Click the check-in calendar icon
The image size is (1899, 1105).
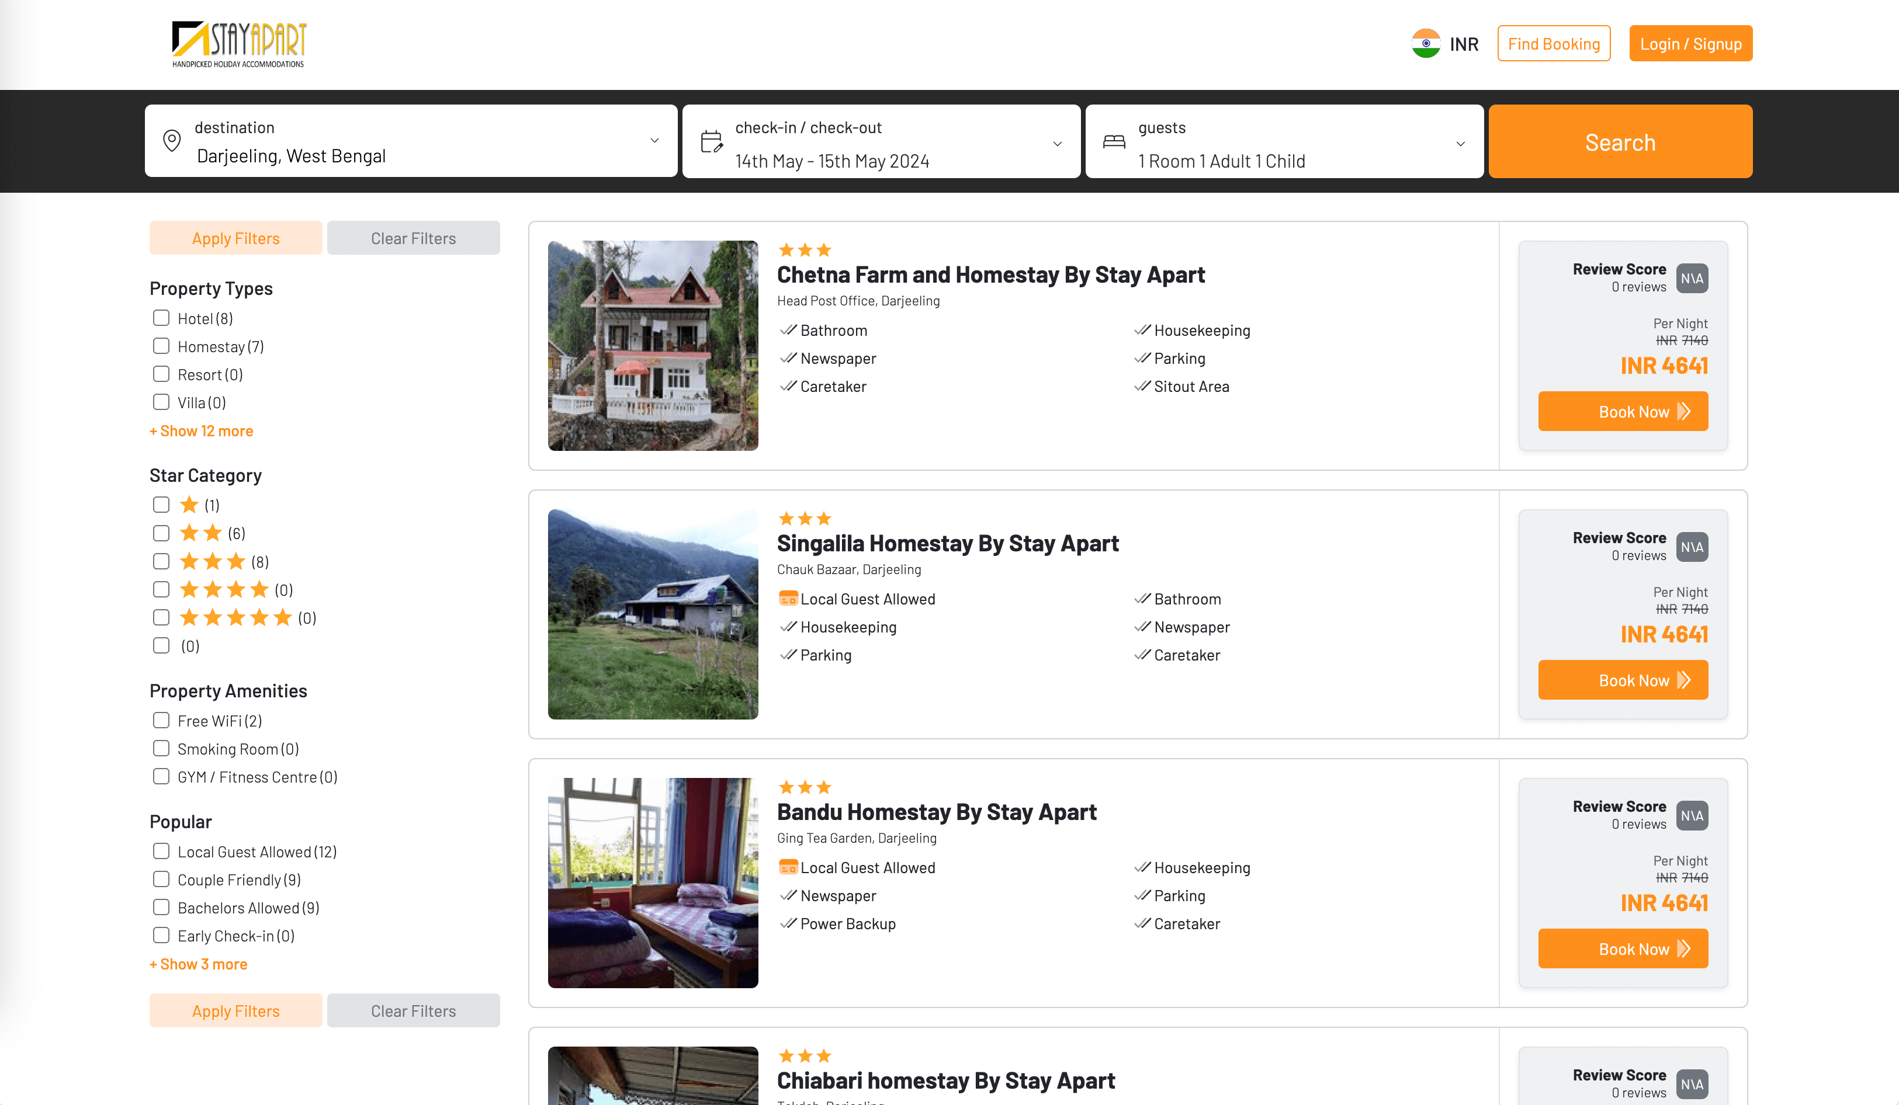(712, 141)
